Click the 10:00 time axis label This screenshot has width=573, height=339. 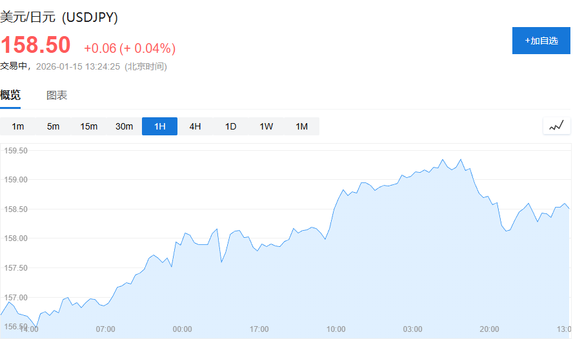pyautogui.click(x=336, y=329)
